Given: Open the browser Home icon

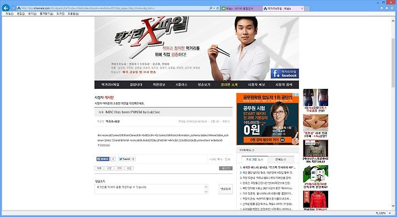Looking at the screenshot, I should pos(382,8).
